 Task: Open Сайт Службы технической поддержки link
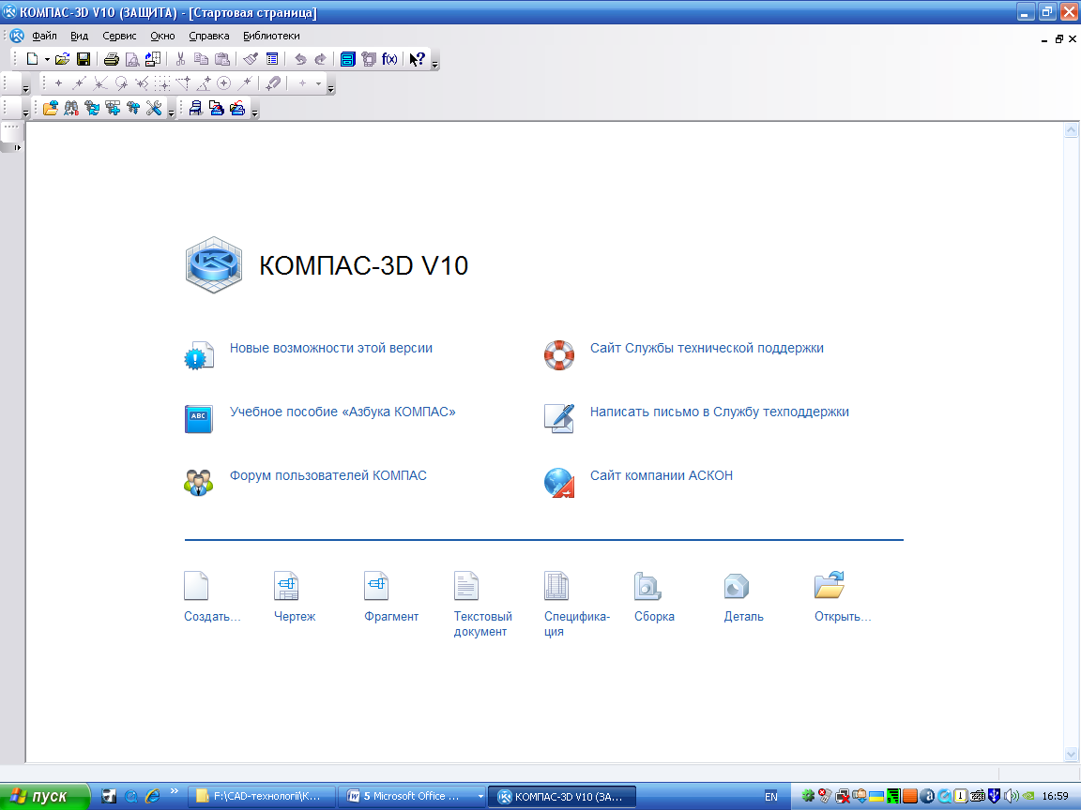(x=707, y=349)
